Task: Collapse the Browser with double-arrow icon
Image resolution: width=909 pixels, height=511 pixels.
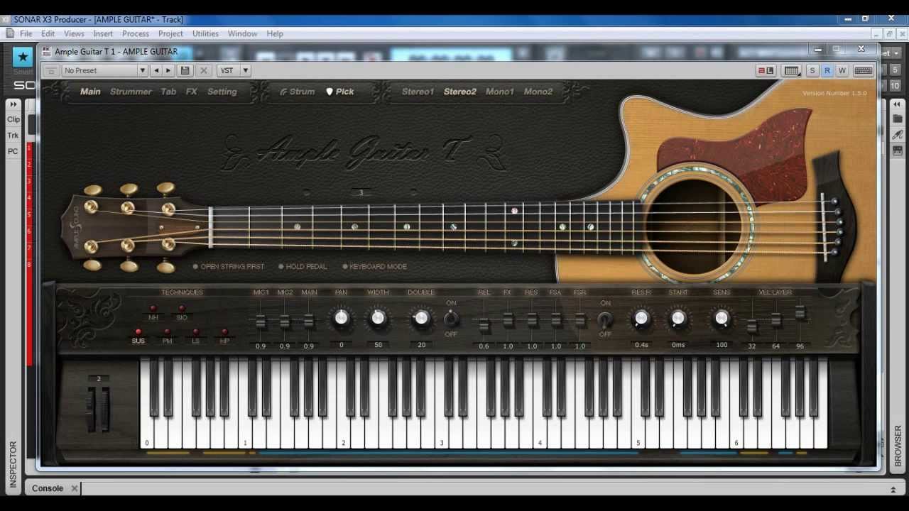Action: click(898, 104)
